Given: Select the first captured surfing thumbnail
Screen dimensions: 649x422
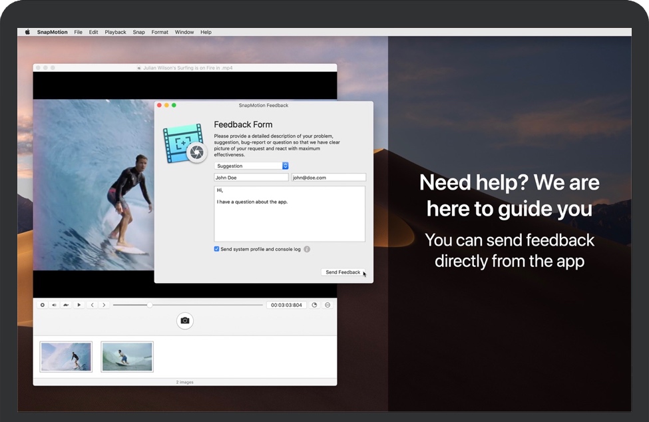Looking at the screenshot, I should (x=66, y=357).
